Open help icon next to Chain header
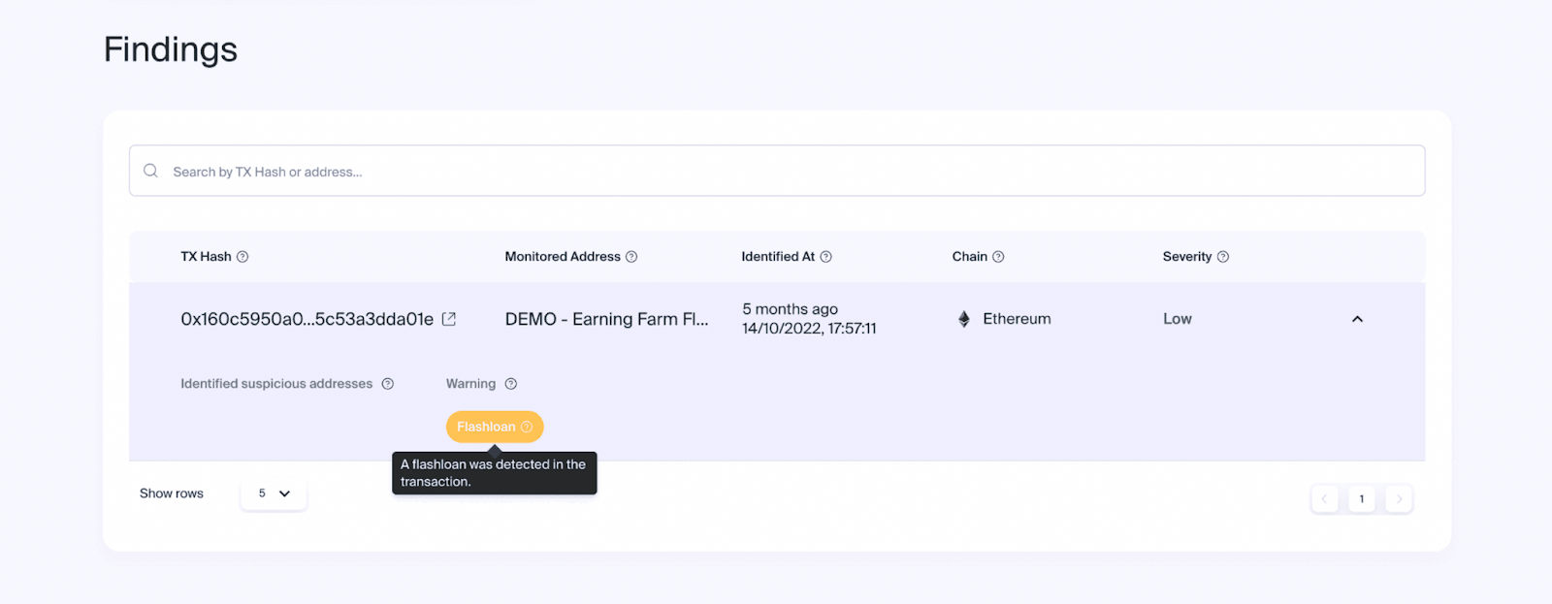 coord(998,257)
